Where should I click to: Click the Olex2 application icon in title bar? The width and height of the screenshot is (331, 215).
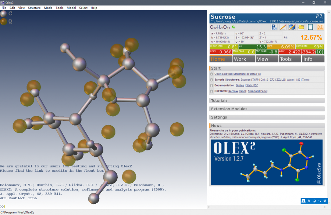click(x=2, y=3)
